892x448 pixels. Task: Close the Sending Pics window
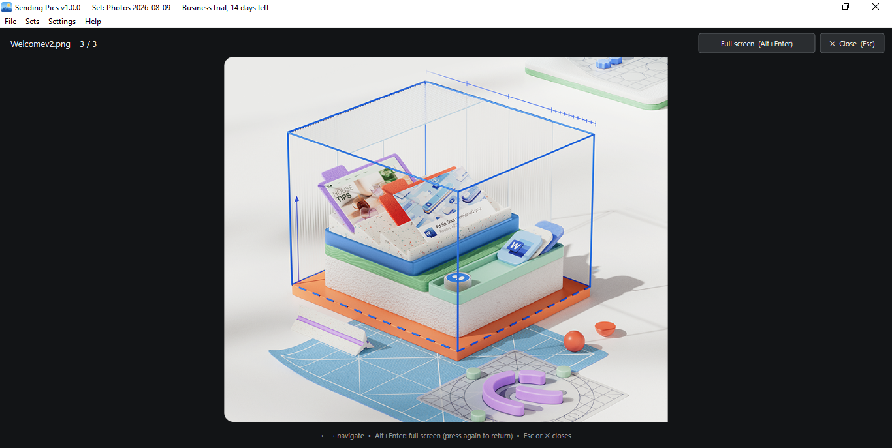coord(876,7)
